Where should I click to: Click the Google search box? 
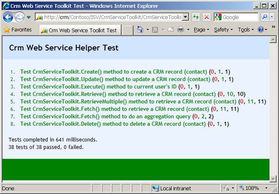(236, 17)
